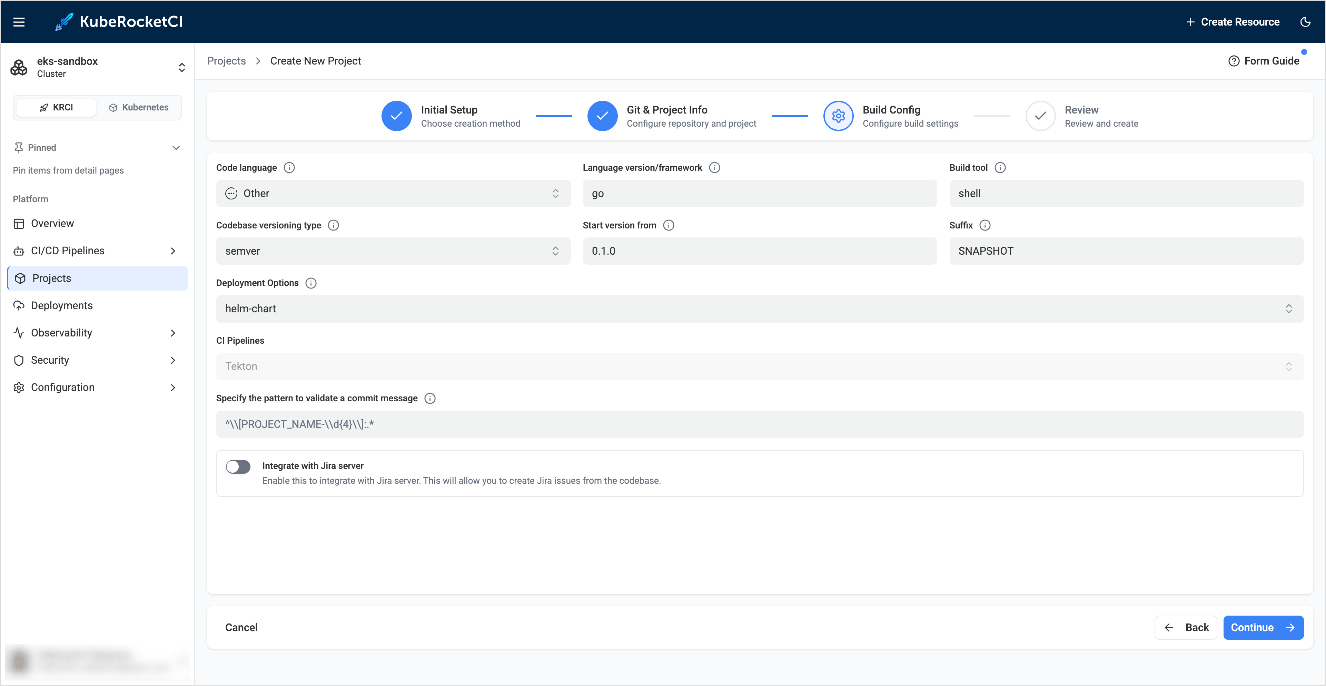
Task: Click the CI/CD Pipelines robot icon
Action: click(x=19, y=251)
